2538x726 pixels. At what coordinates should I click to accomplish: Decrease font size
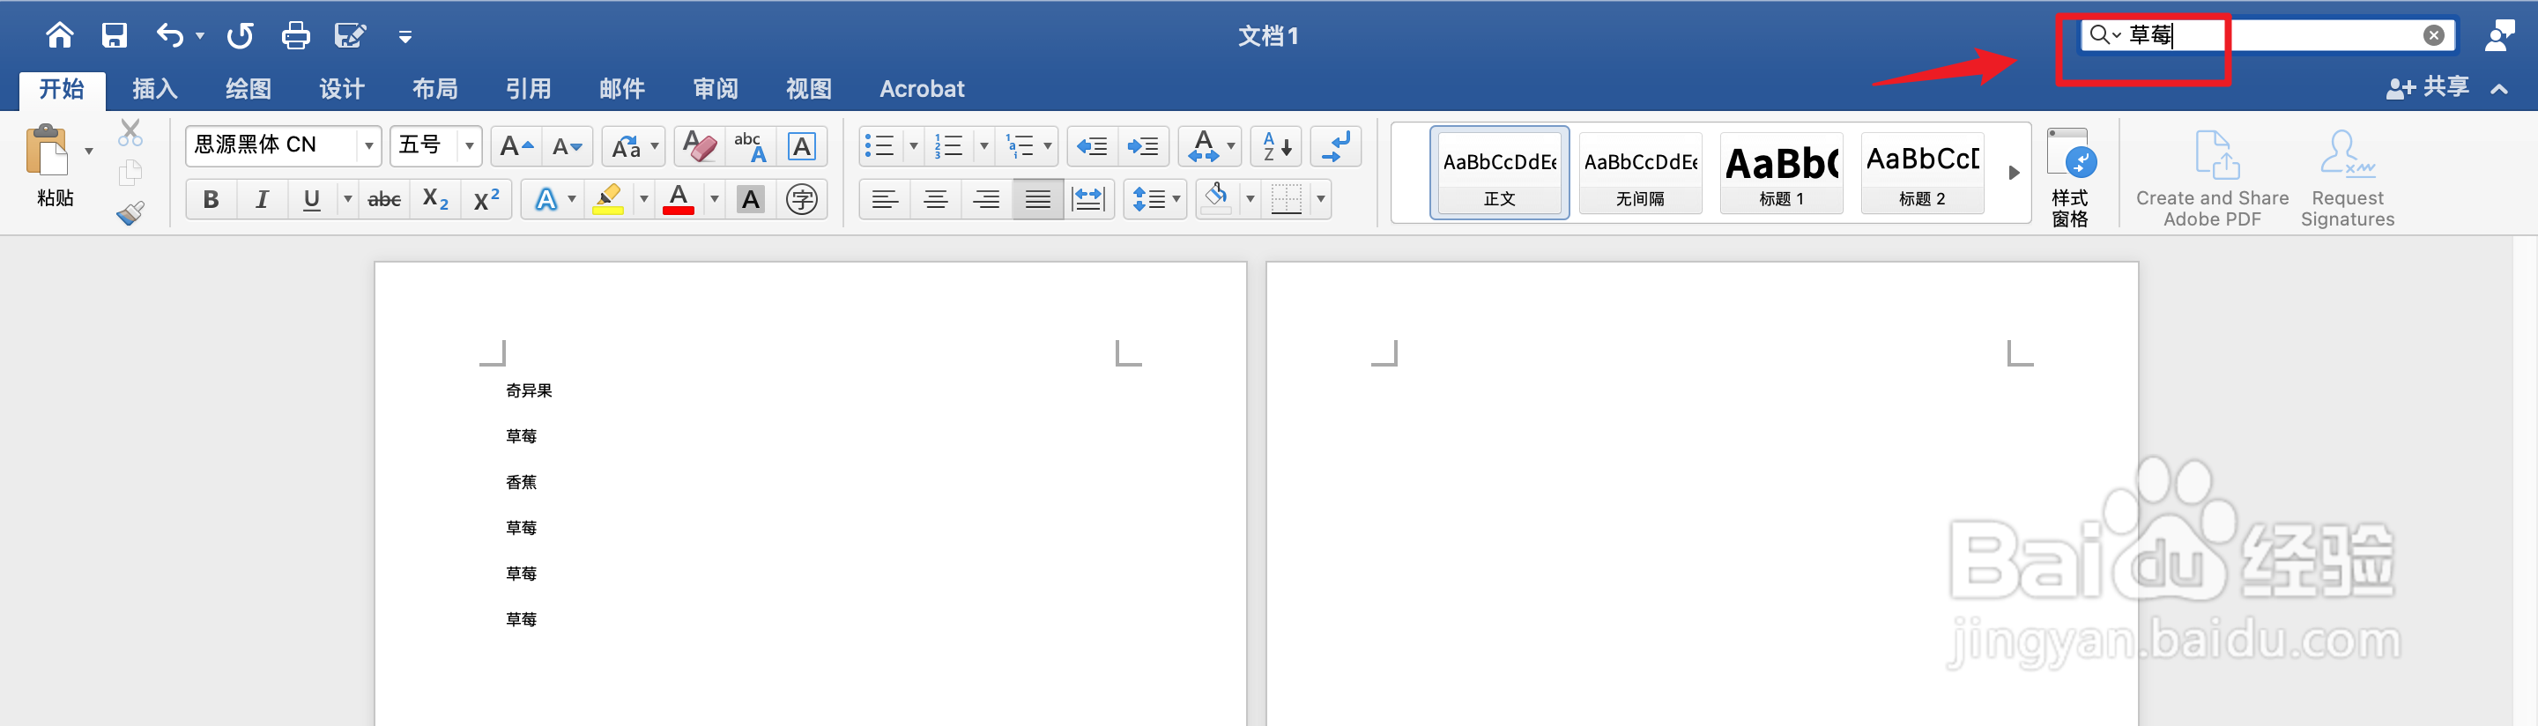click(x=568, y=145)
